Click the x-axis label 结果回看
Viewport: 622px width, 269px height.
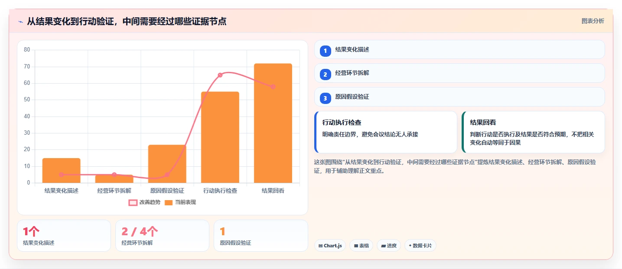(x=273, y=191)
